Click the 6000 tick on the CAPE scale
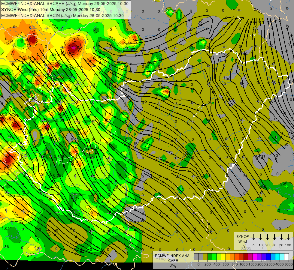The height and width of the screenshot is (270, 294). (x=289, y=264)
